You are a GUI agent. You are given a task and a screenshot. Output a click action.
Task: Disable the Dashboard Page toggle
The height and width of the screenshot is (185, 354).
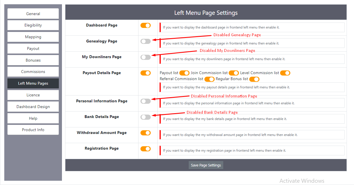click(x=145, y=25)
